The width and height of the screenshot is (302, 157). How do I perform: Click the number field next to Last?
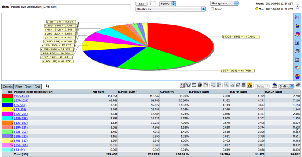tap(152, 3)
